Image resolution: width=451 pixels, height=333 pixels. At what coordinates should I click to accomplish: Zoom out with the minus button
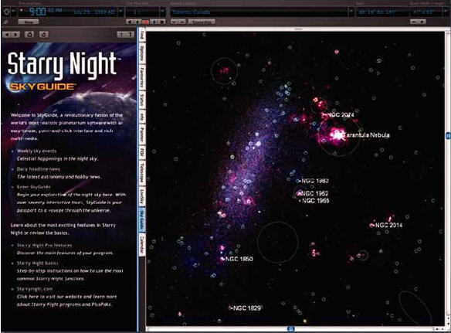point(414,22)
